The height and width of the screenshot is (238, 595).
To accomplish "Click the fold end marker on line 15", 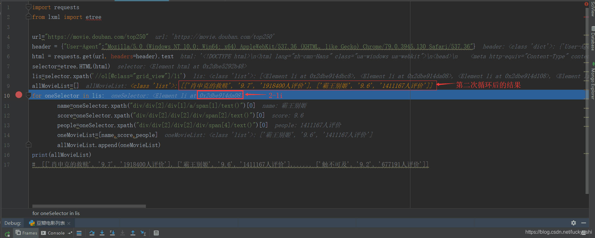I will 28,144.
